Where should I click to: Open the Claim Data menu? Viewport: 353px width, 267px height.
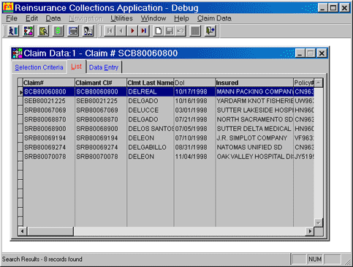click(x=214, y=18)
